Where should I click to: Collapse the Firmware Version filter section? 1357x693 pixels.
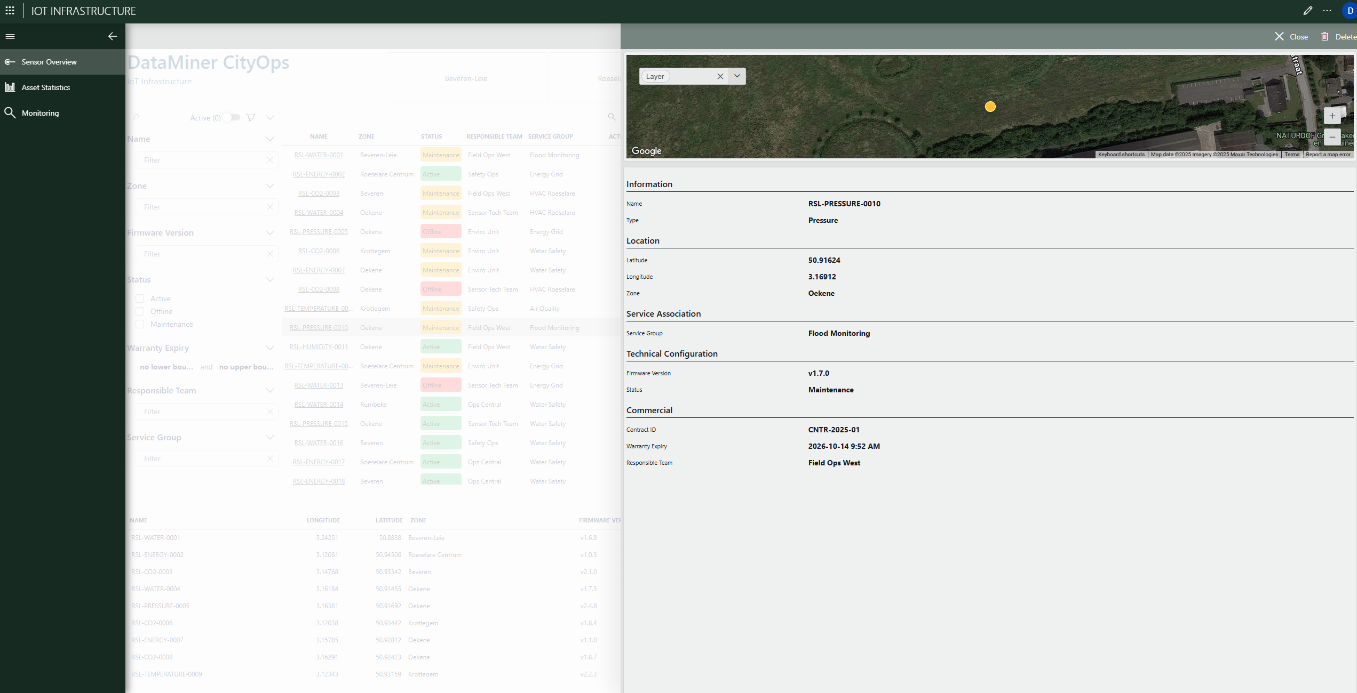[x=270, y=232]
